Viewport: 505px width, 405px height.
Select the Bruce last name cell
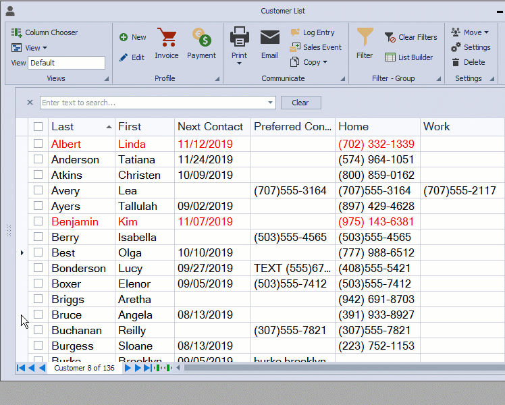[82, 315]
